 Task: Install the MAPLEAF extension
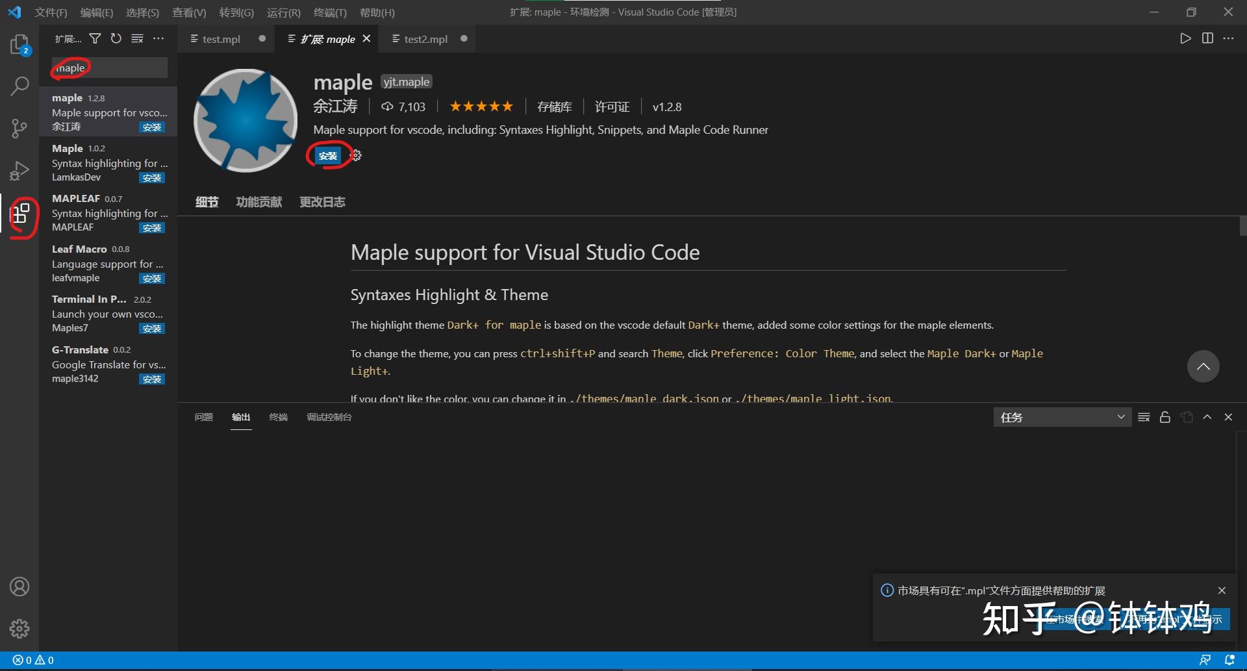(x=151, y=227)
